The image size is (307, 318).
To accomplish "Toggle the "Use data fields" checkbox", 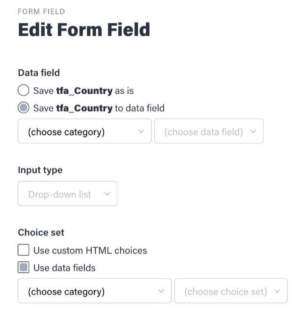I will click(x=24, y=268).
